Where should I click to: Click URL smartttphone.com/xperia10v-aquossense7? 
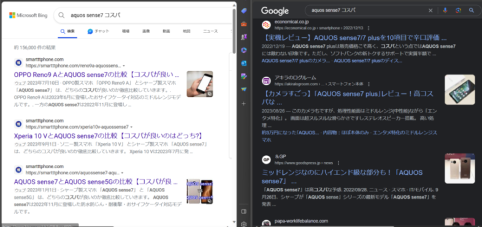click(x=77, y=127)
